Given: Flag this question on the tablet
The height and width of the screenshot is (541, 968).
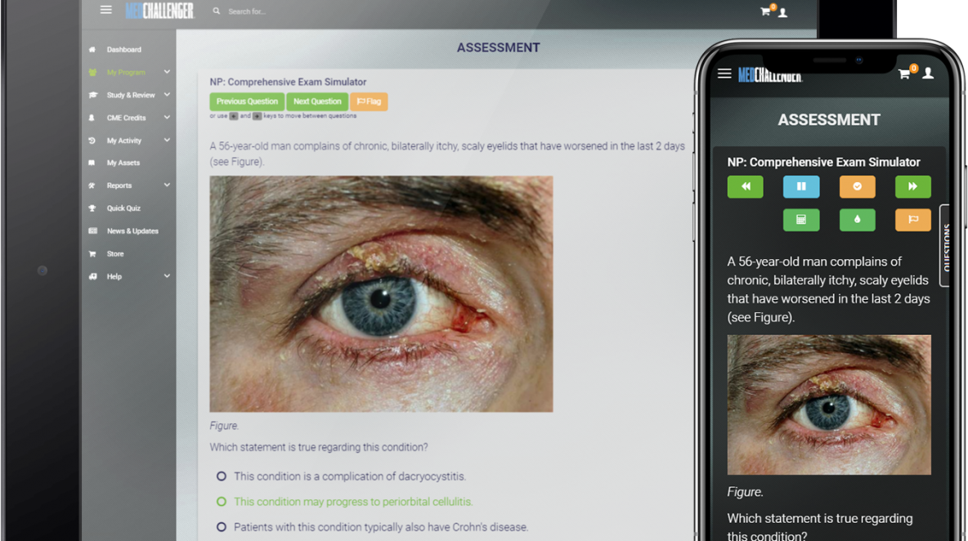Looking at the screenshot, I should click(369, 101).
